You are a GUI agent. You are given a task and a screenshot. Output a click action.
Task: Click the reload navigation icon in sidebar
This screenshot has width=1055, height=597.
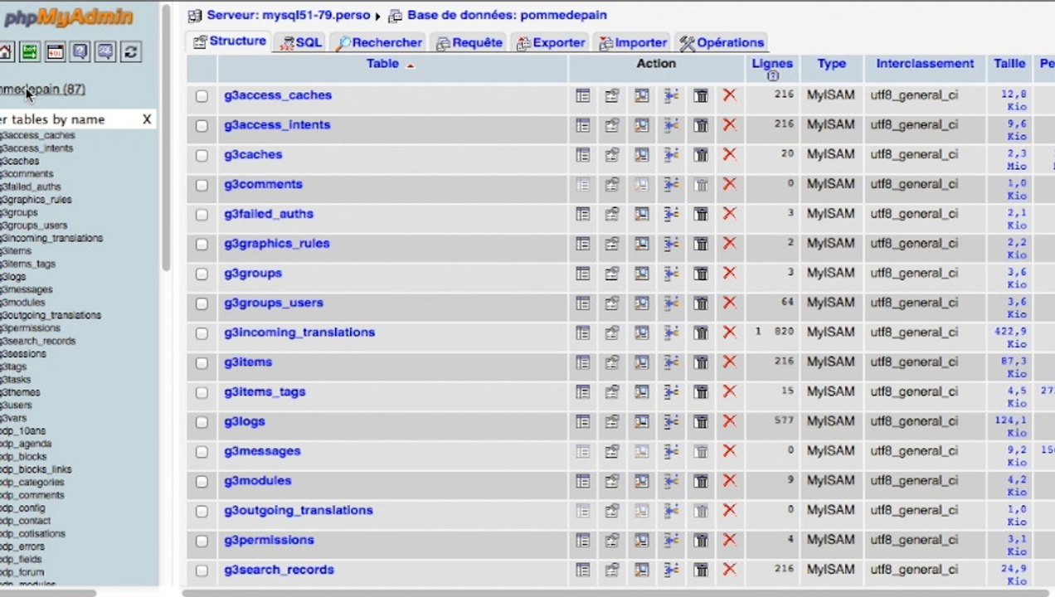[x=130, y=52]
